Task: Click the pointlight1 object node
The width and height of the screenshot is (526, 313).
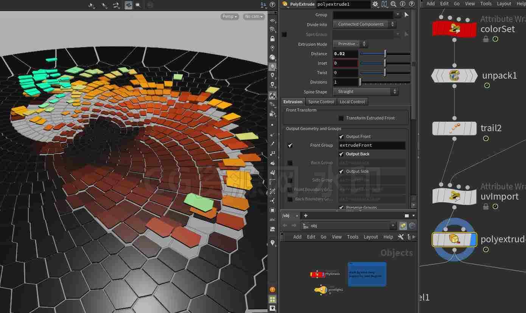Action: pos(321,290)
